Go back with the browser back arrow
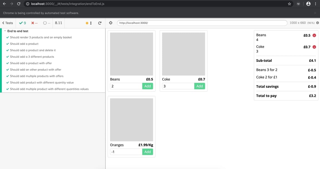 [4, 4]
